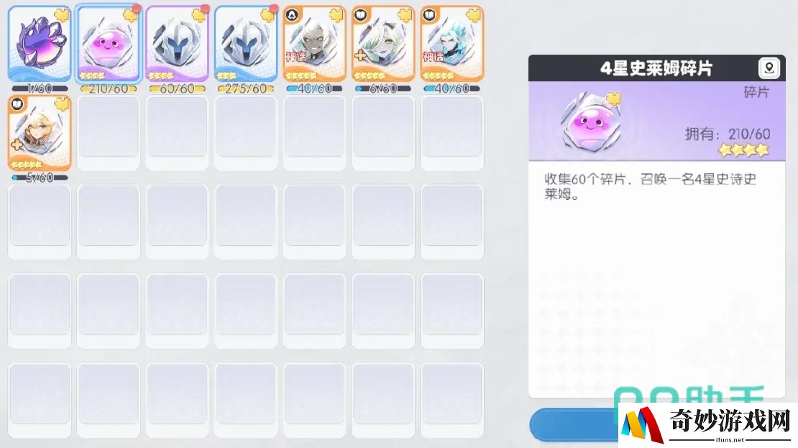Screen dimensions: 798x448
Task: Click the location pin icon in detail header
Action: 769,68
